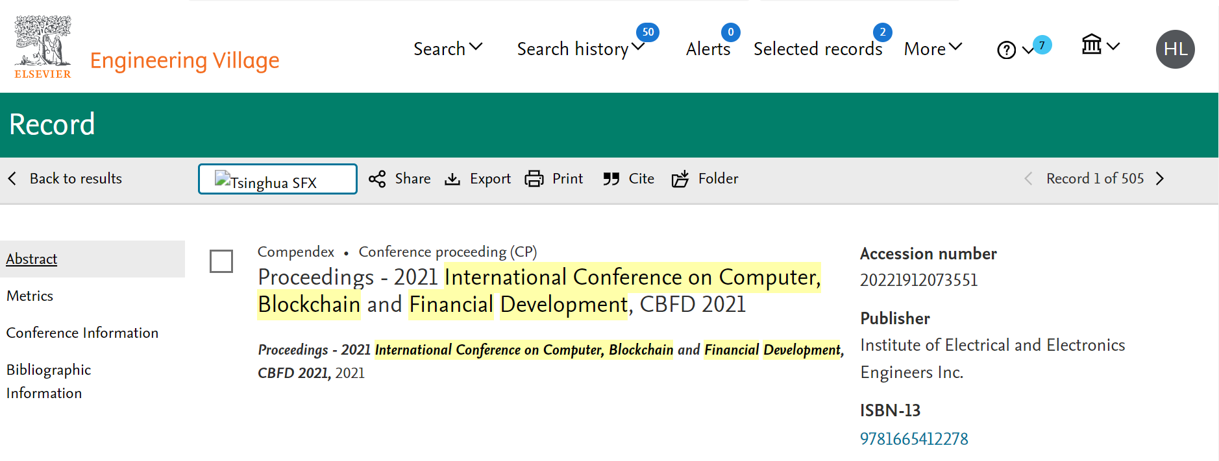Click accession number 20221912073551
The height and width of the screenshot is (461, 1219).
pyautogui.click(x=918, y=280)
